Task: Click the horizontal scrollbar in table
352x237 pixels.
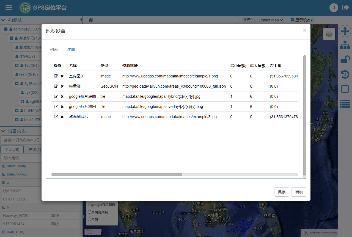Action: point(117,175)
